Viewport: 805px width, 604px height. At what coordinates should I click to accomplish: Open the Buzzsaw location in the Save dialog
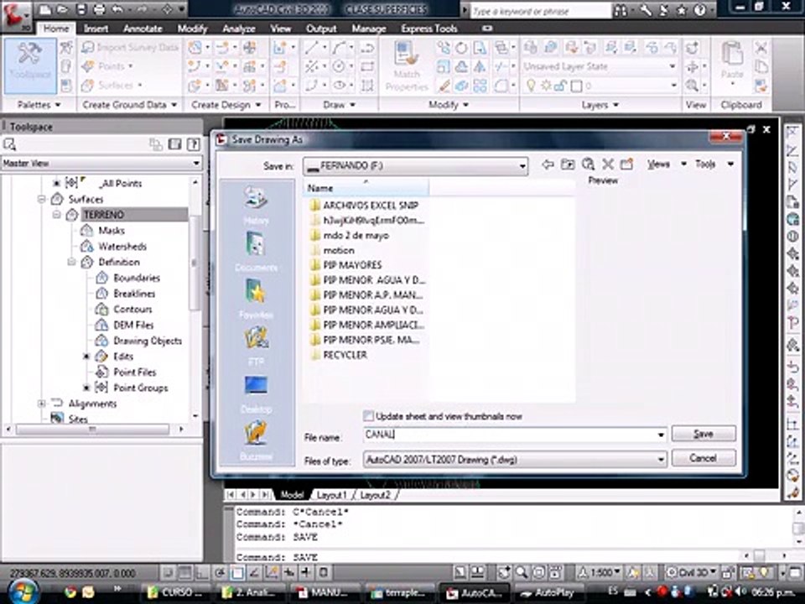coord(256,440)
